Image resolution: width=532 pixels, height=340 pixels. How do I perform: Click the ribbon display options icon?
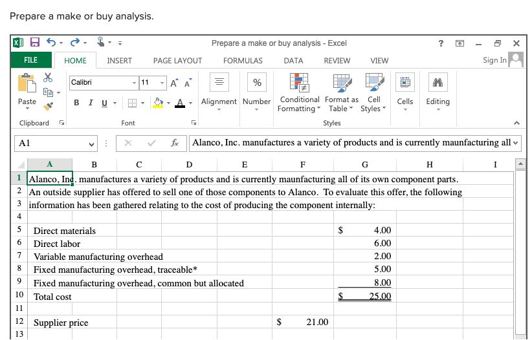(460, 43)
